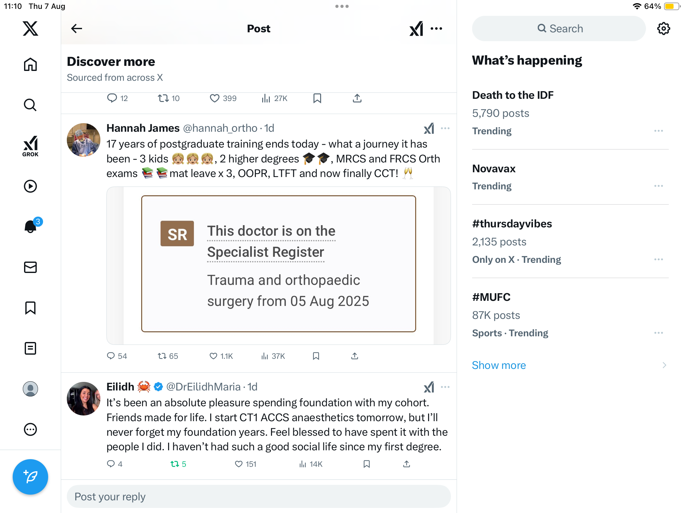Ask Grok about Hannah James's post
Image resolution: width=684 pixels, height=513 pixels.
[x=429, y=129]
